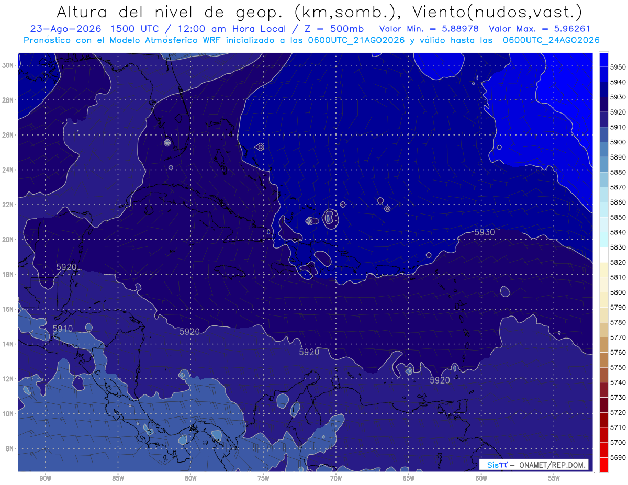Click legend value 5780
The height and width of the screenshot is (485, 628).
[x=618, y=322]
